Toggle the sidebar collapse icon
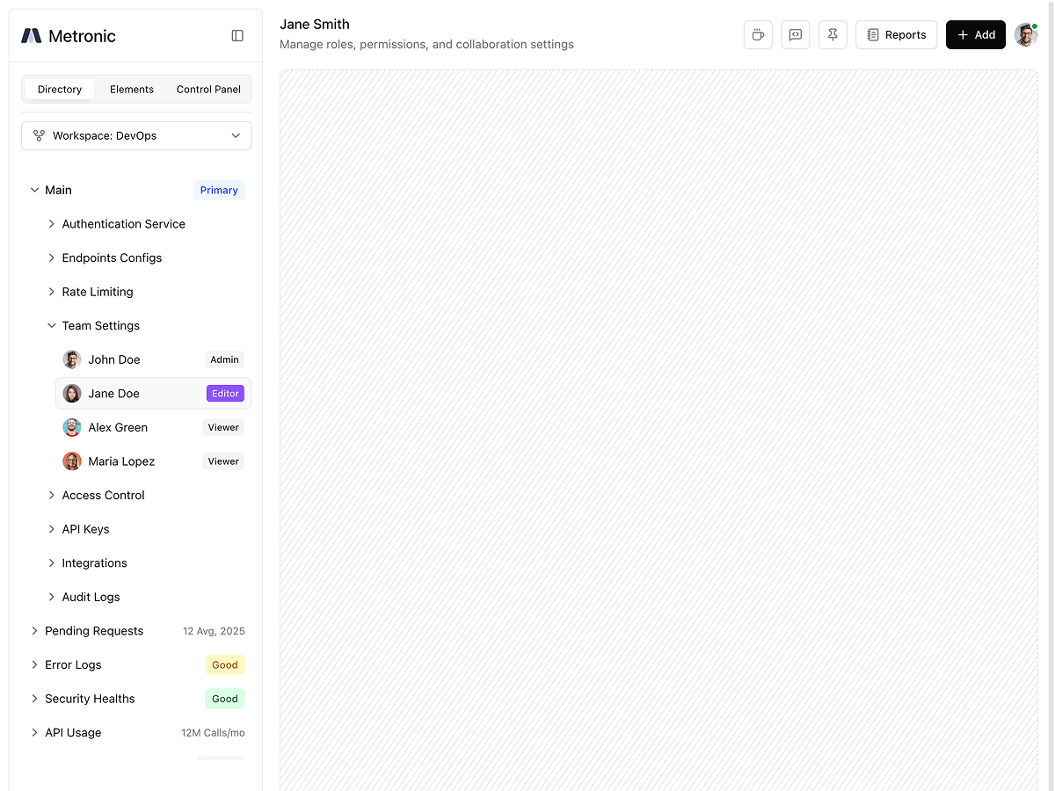 [237, 36]
